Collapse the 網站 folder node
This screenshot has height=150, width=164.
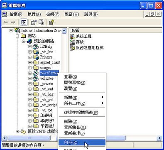tap(17, 36)
